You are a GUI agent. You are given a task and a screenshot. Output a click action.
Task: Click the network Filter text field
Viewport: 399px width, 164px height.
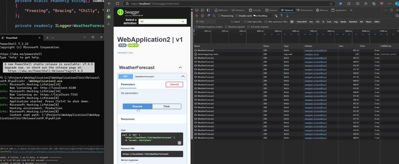(x=208, y=22)
